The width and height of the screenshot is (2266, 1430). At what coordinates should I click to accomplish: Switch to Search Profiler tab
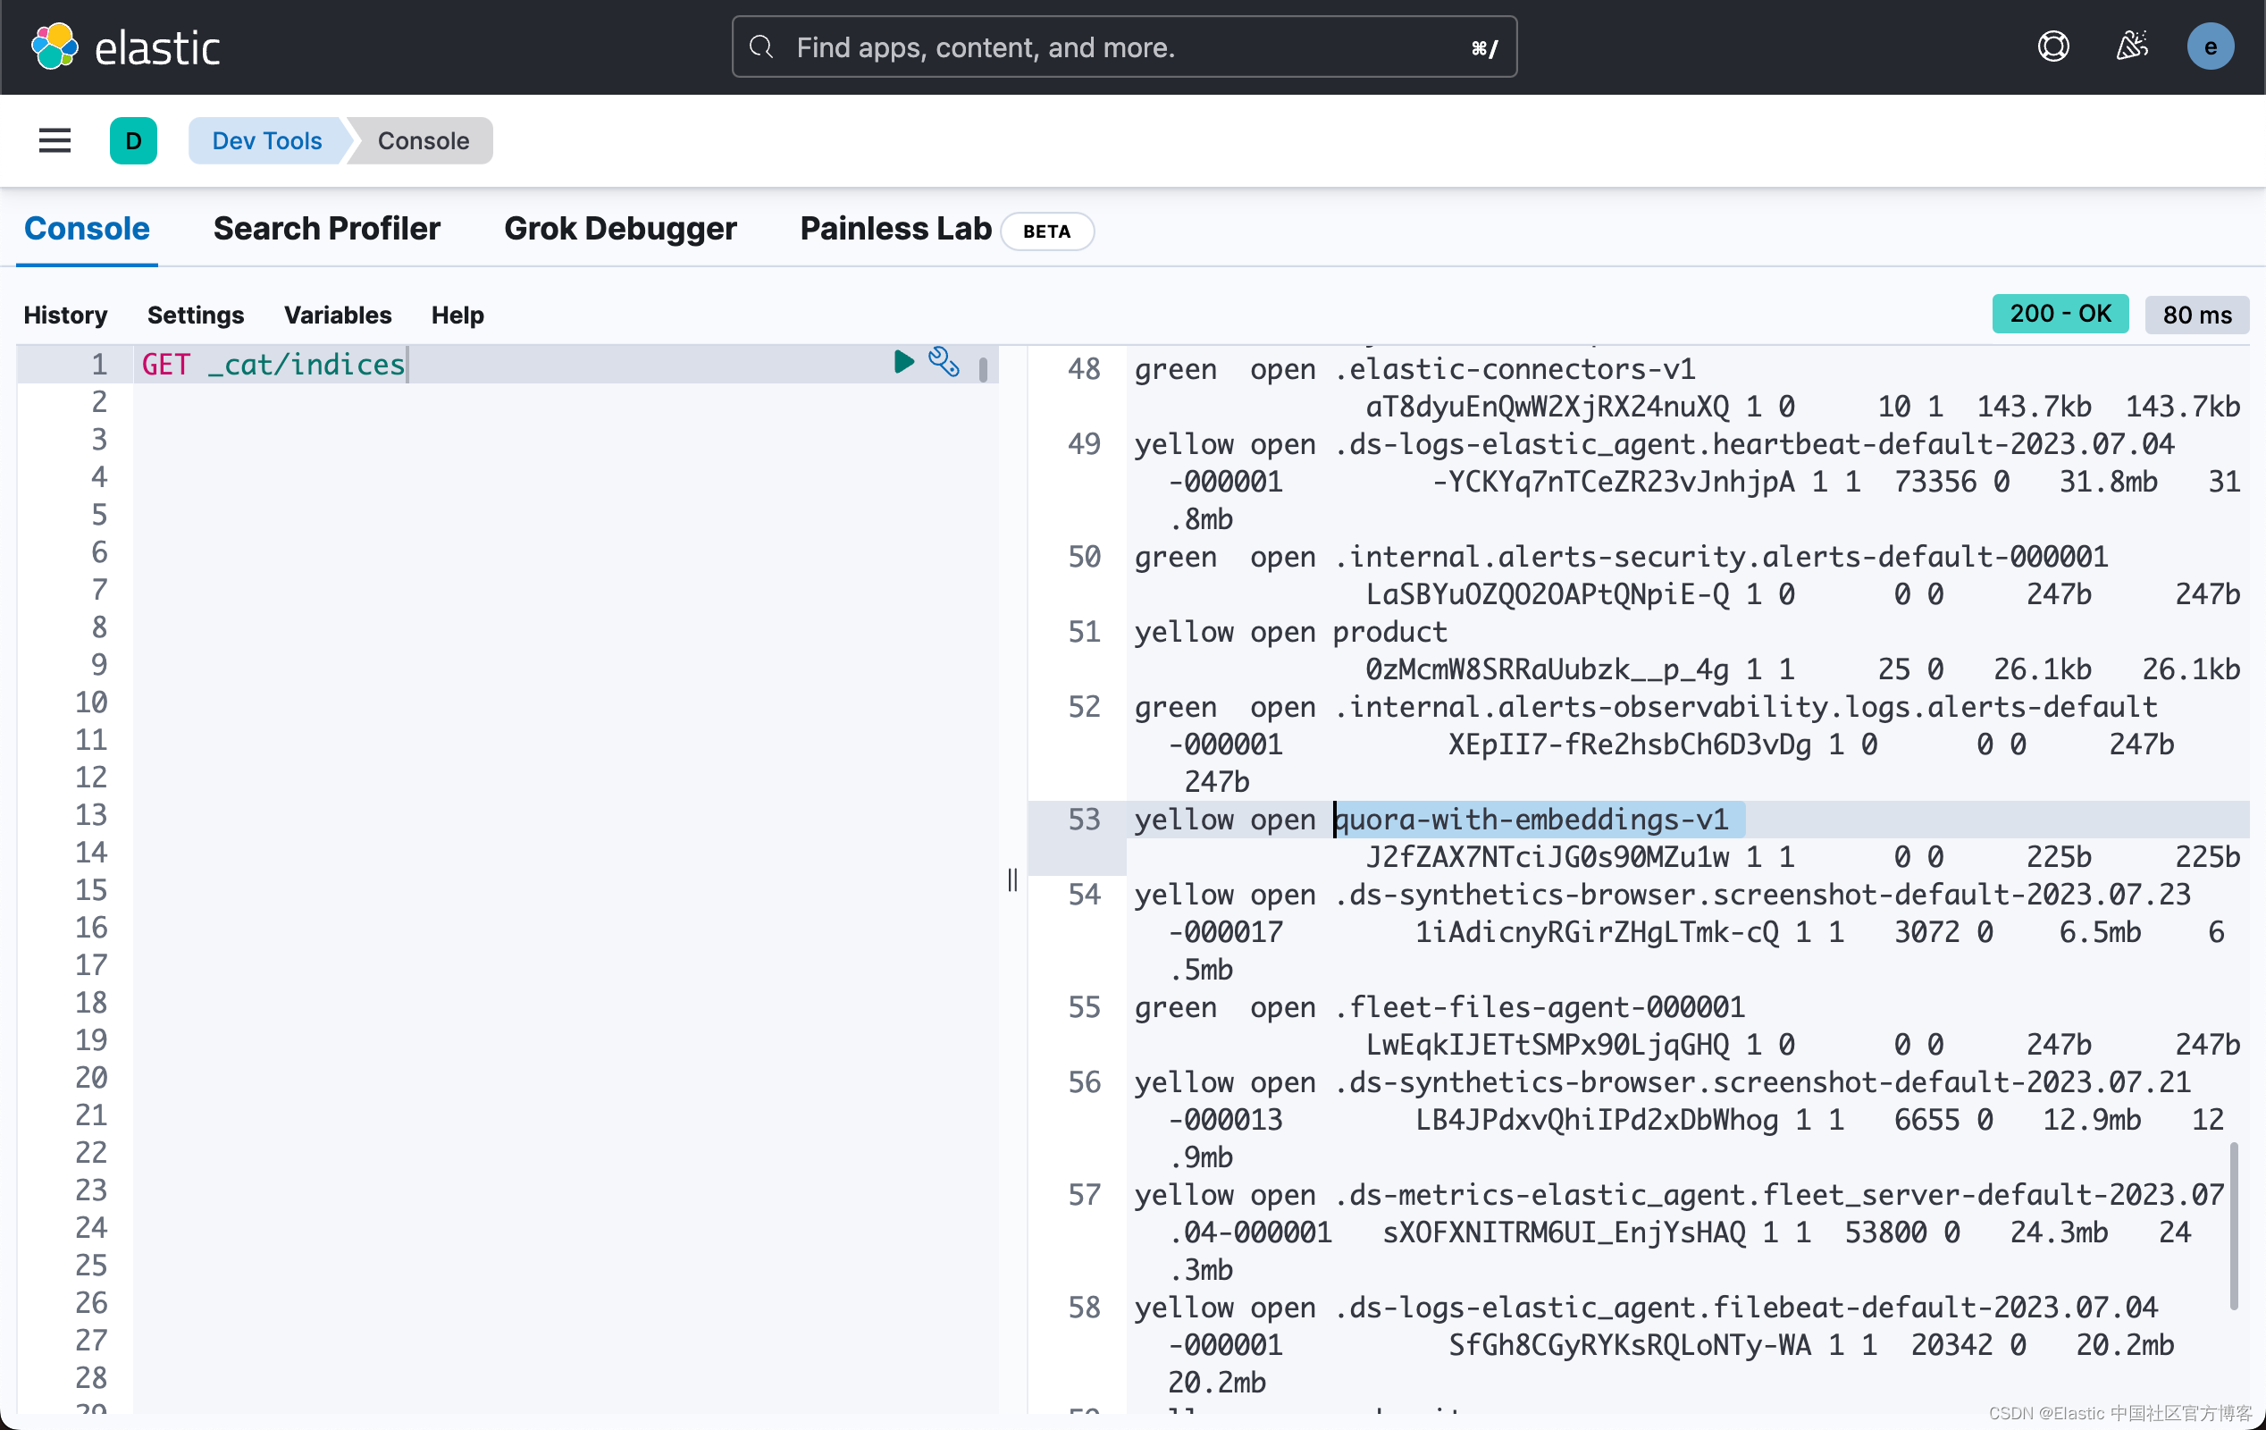tap(326, 229)
